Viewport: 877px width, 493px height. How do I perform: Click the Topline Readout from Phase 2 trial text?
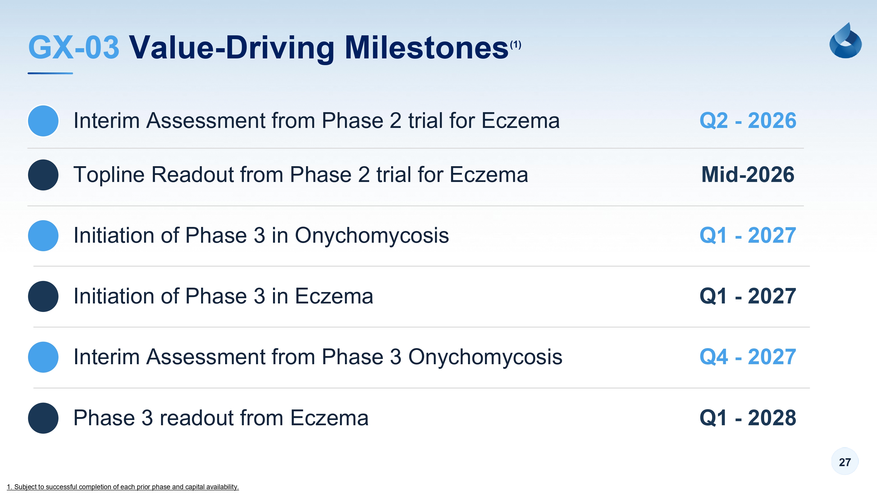301,175
